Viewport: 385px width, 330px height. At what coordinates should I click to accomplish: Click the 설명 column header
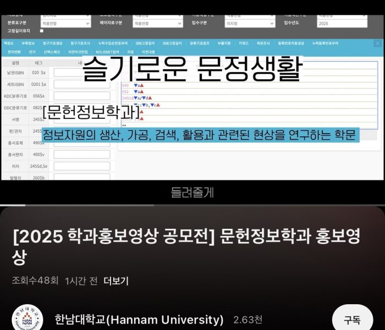pos(15,63)
